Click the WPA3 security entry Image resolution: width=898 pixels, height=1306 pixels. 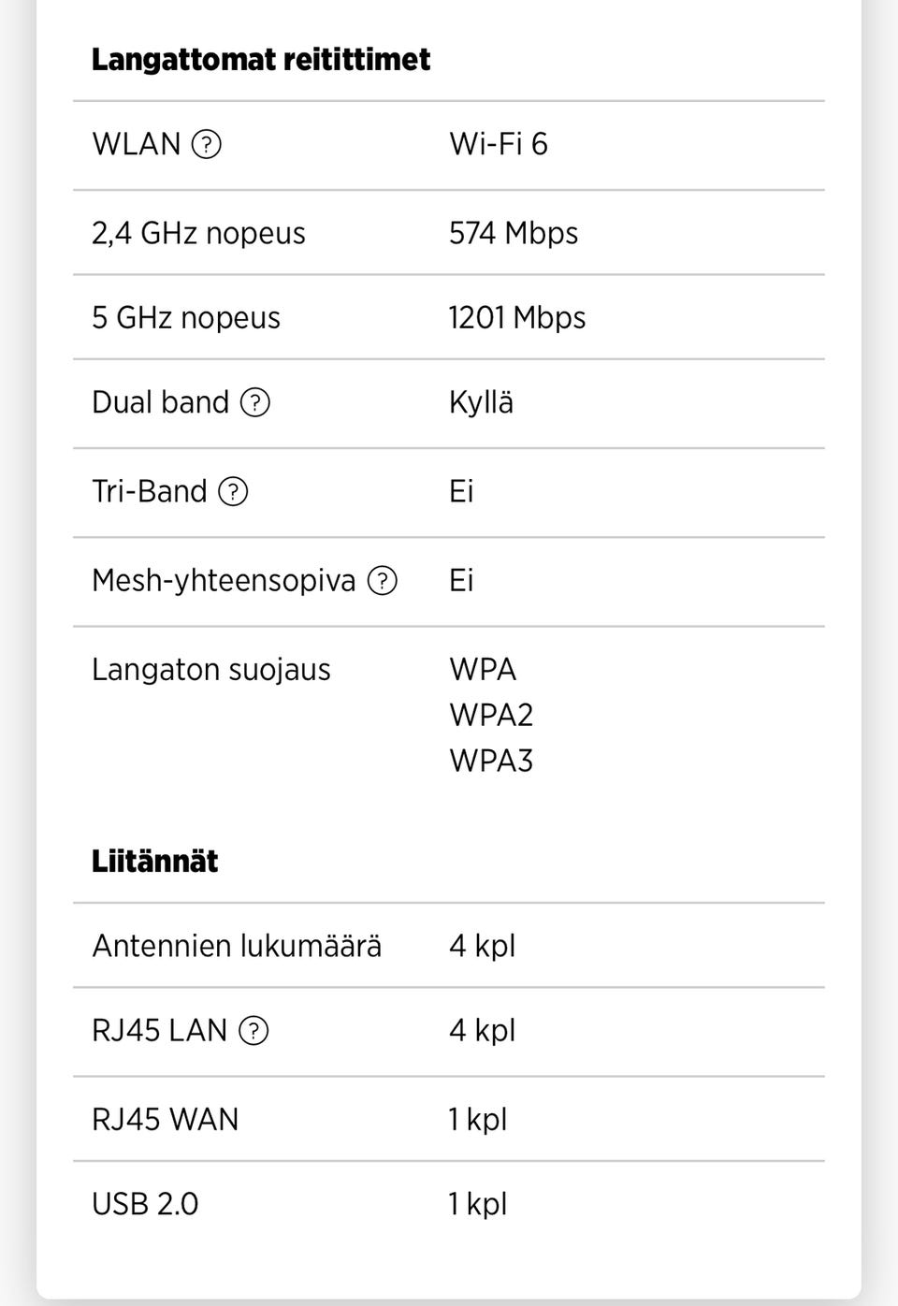[x=490, y=761]
